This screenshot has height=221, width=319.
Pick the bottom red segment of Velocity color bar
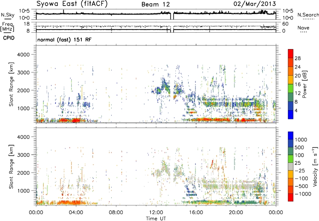click(x=291, y=197)
